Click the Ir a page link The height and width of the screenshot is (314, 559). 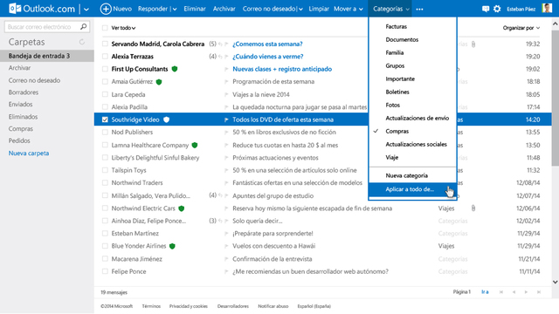(x=485, y=292)
